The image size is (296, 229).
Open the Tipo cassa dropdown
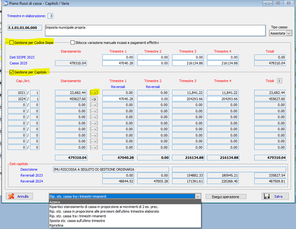coord(281,33)
